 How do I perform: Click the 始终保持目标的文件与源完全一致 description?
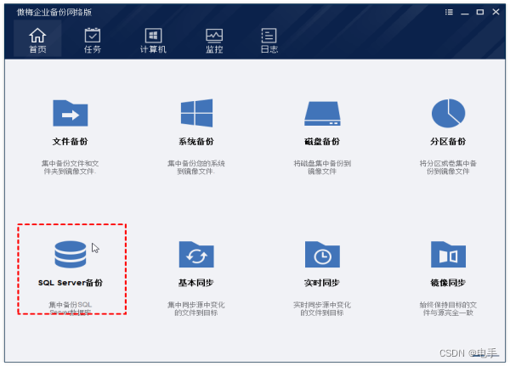pos(448,308)
